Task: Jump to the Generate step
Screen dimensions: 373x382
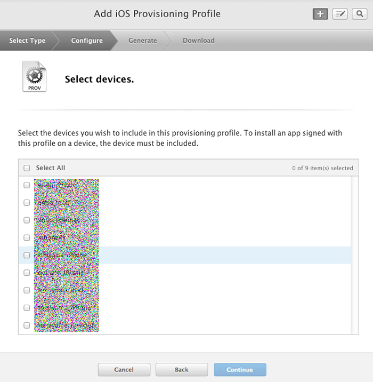Action: point(143,41)
